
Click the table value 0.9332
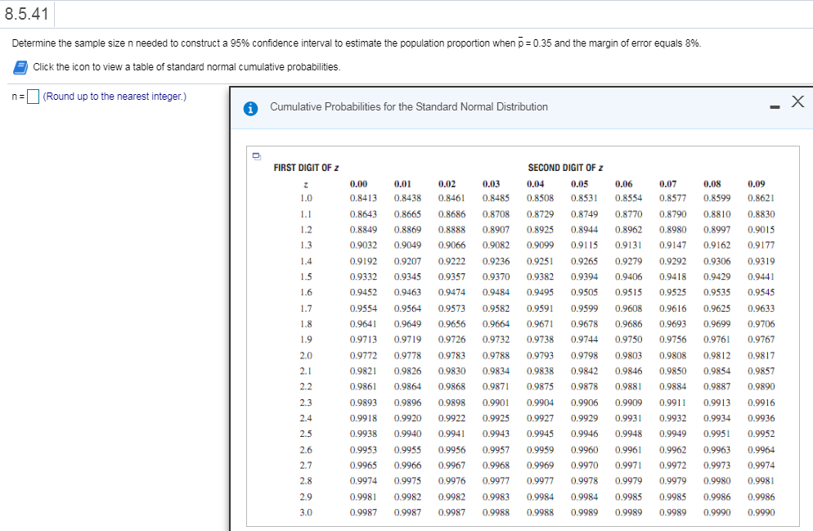tap(363, 277)
